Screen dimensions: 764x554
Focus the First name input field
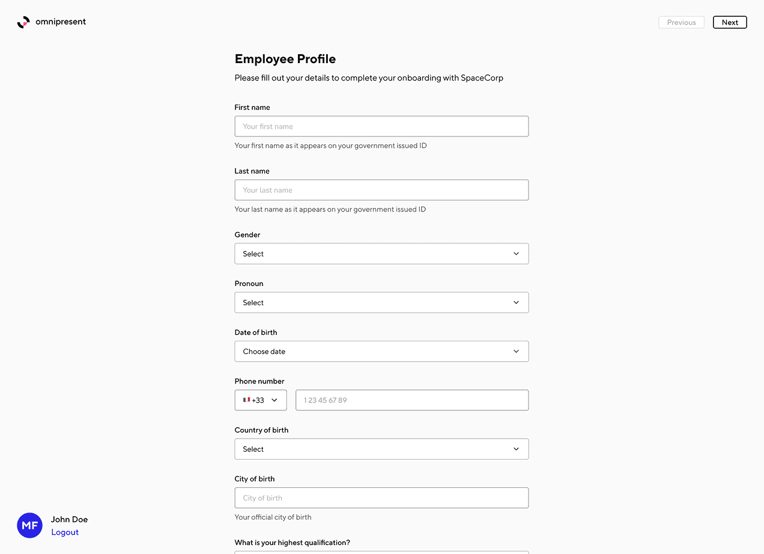coord(381,126)
